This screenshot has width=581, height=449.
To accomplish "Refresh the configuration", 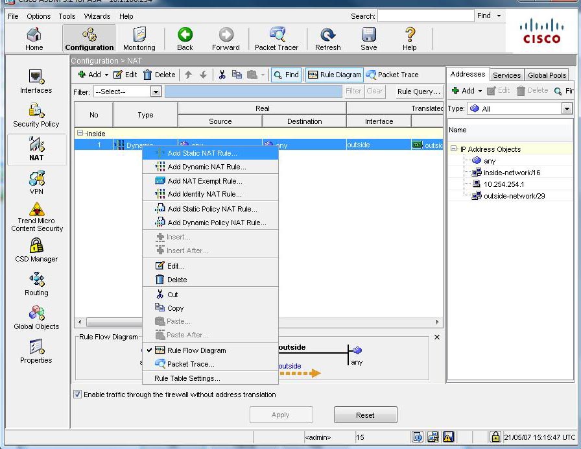I will tap(328, 39).
